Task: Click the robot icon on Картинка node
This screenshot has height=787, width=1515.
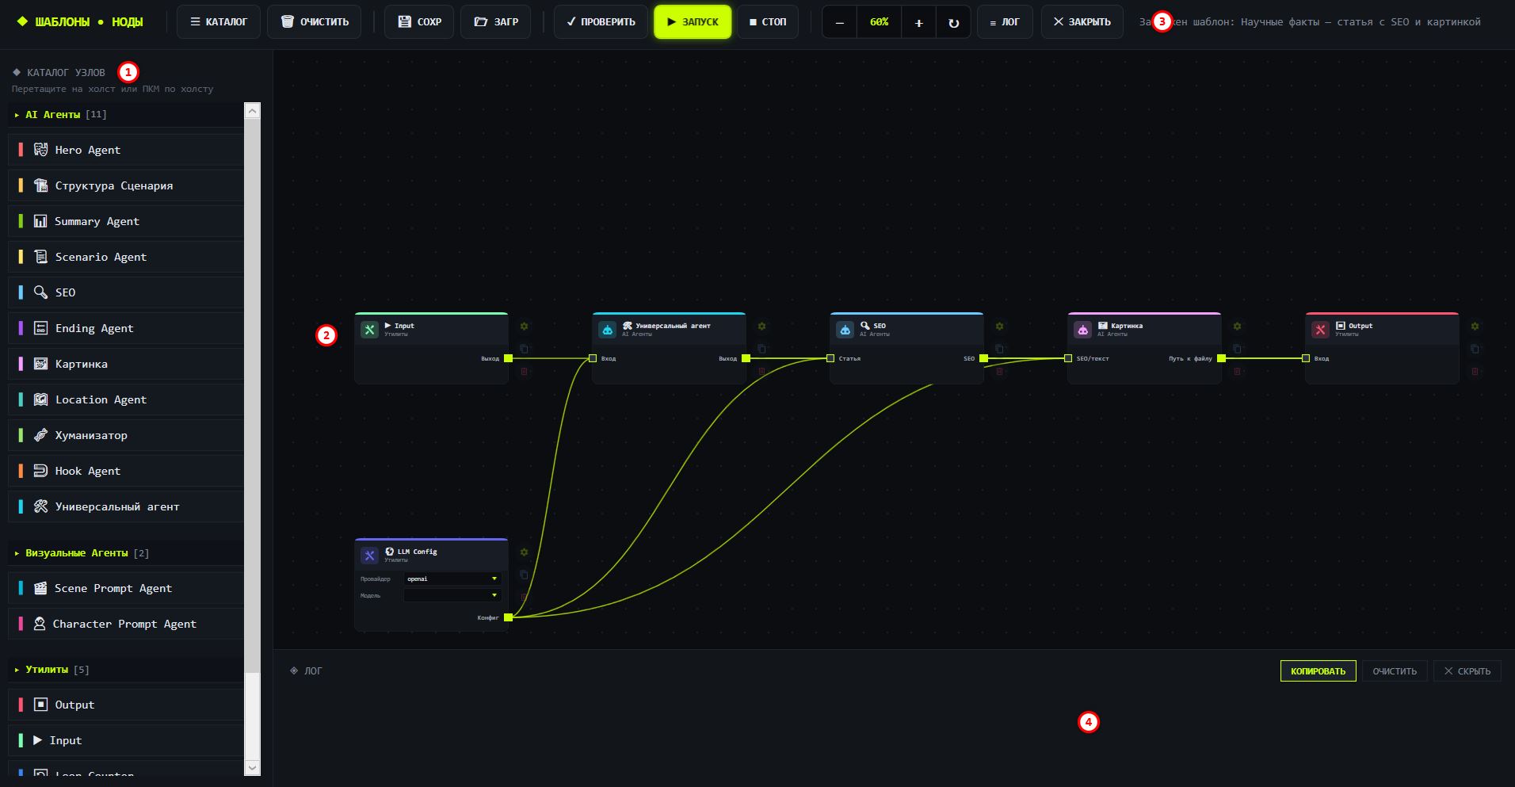Action: point(1082,330)
